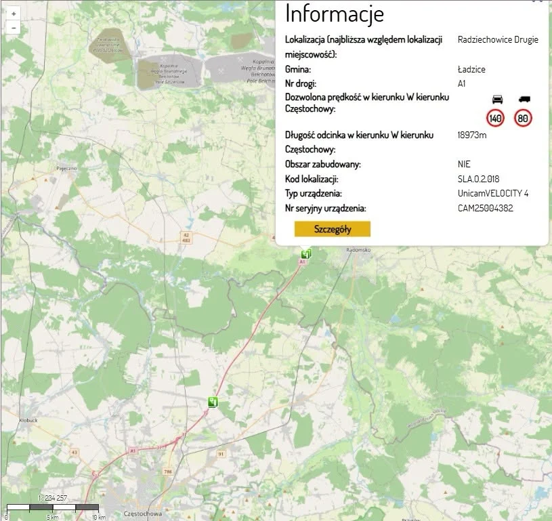The height and width of the screenshot is (521, 552).
Task: Select device type UnicamVELOCITY 4
Action: [493, 193]
